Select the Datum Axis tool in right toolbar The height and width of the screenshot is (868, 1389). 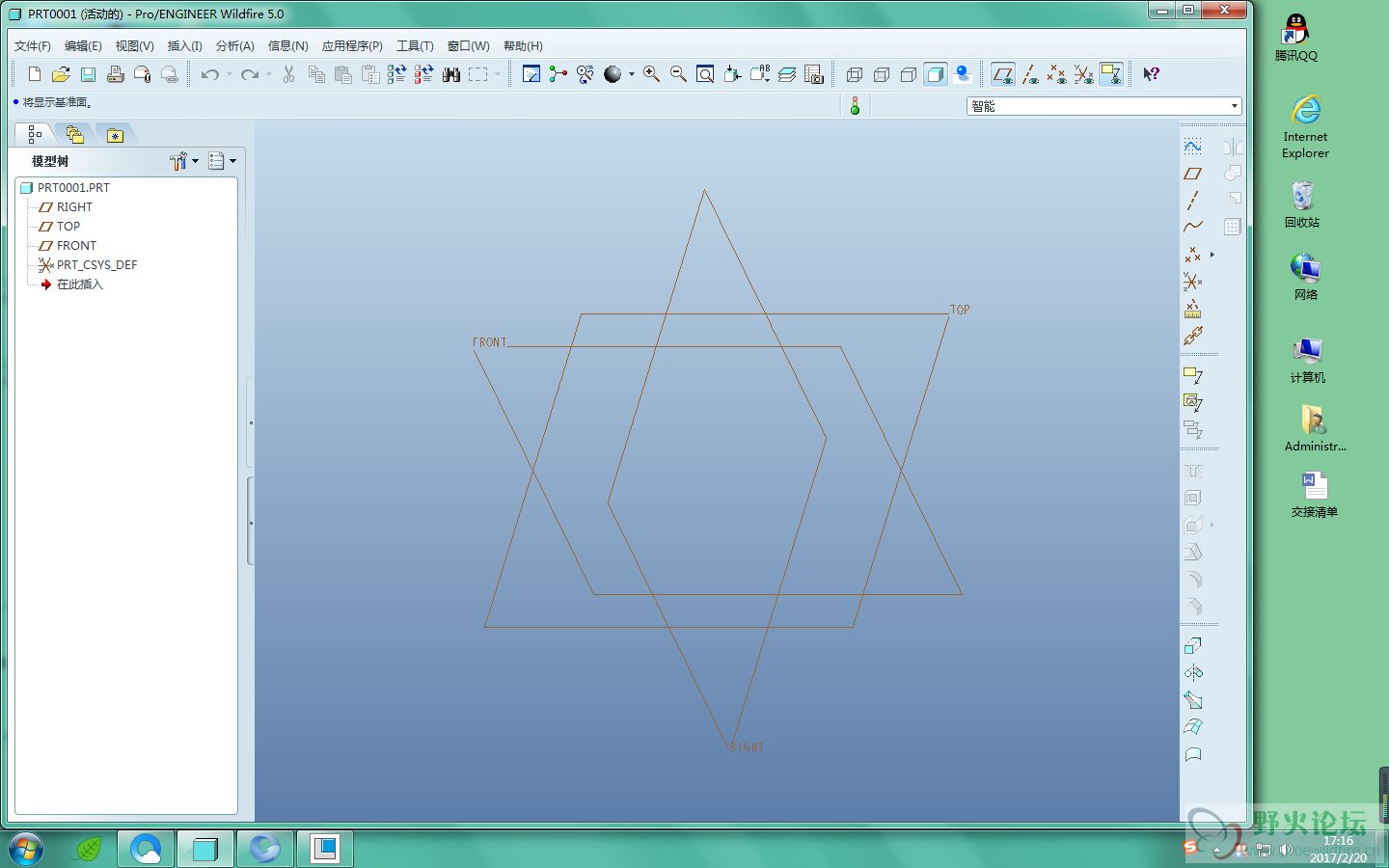click(1193, 201)
